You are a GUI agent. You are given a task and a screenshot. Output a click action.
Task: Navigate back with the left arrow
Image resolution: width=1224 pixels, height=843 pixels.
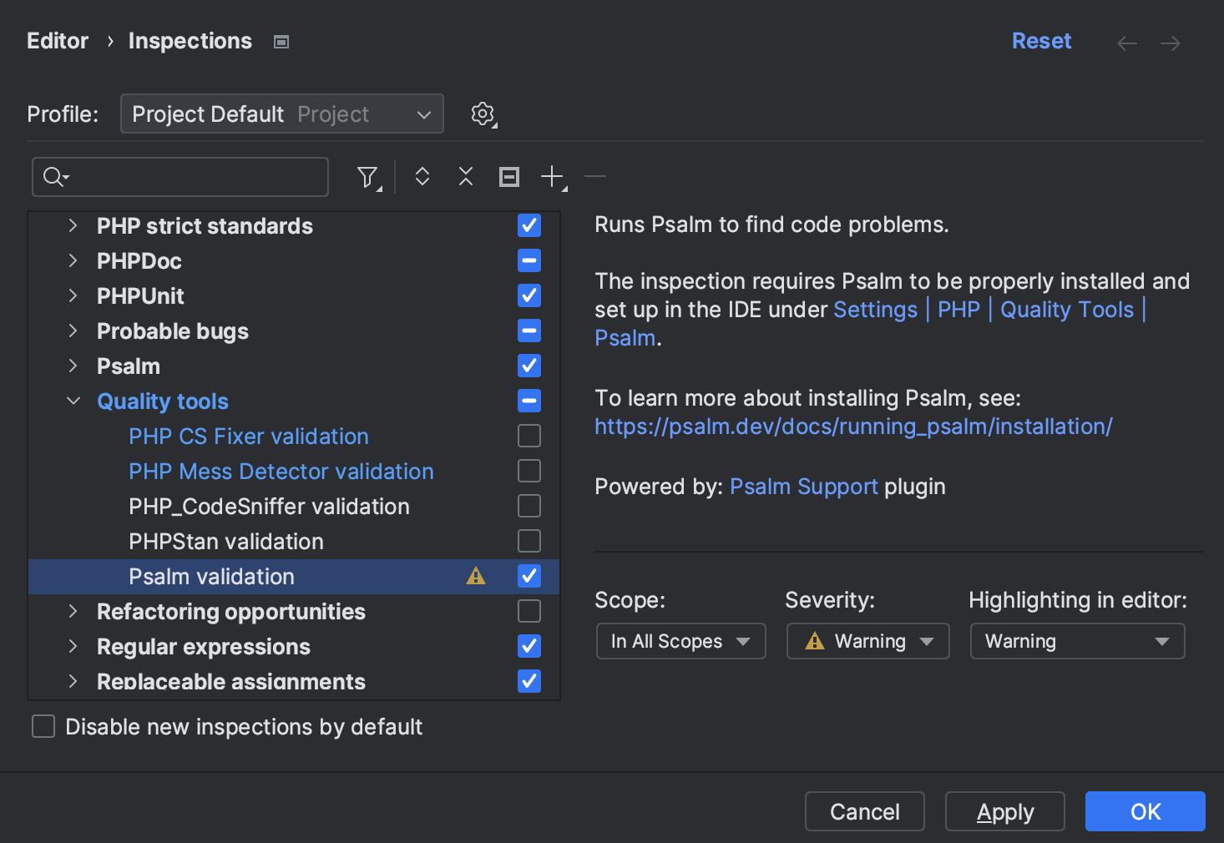[x=1127, y=43]
